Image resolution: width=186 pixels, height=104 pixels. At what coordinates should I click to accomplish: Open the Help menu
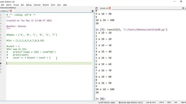coord(65,5)
